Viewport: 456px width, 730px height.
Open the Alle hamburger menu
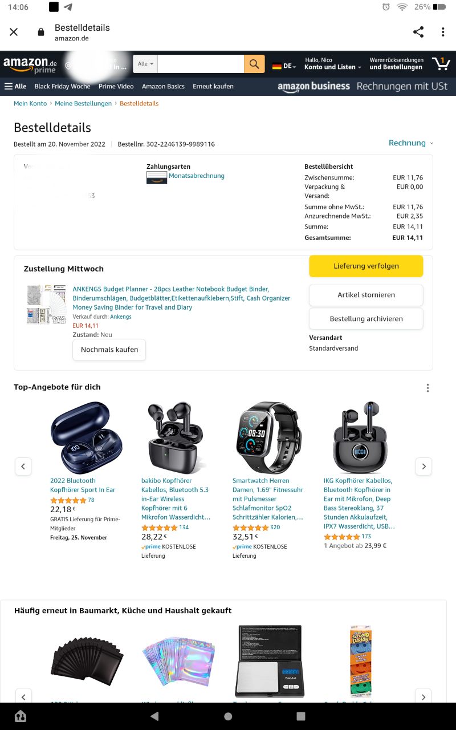pos(15,87)
